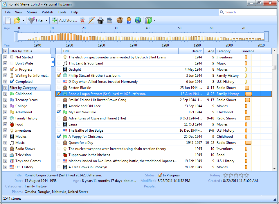
Task: Click the cardboard box icon in toolbar
Action: 120,20
